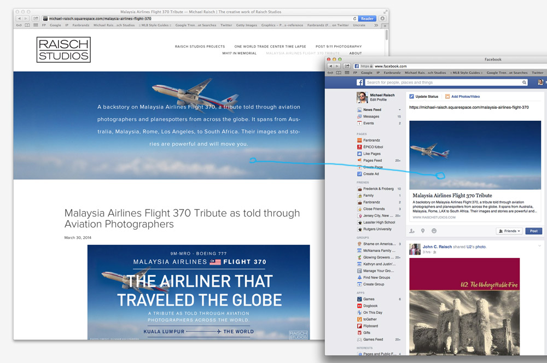Click the Facebook logo in the blue header
Screen dimensions: 547x363
(x=360, y=83)
